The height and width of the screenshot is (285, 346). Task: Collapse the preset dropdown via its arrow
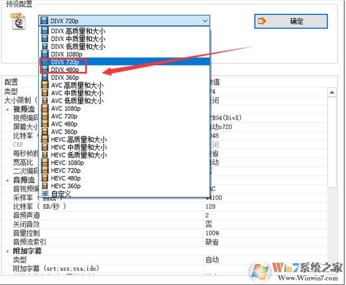coord(205,21)
